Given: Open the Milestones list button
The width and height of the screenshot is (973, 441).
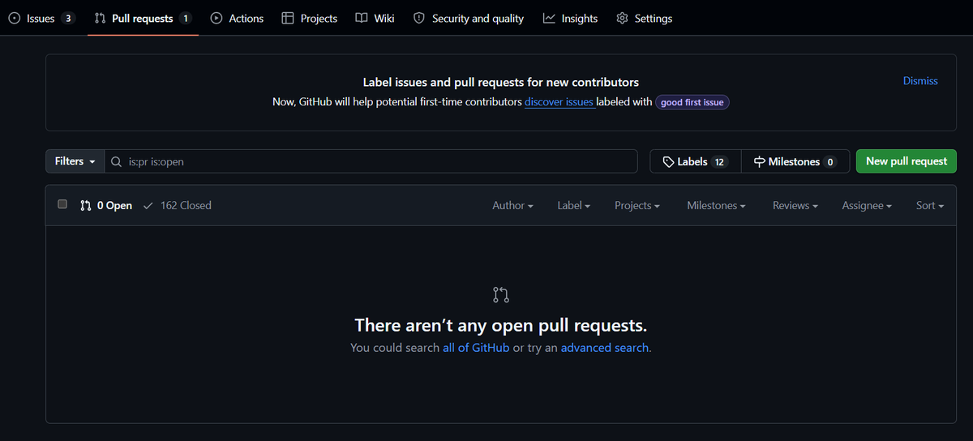Looking at the screenshot, I should (795, 161).
